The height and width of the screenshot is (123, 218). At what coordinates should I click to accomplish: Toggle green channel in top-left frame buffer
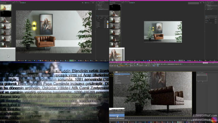click(x=22, y=3)
